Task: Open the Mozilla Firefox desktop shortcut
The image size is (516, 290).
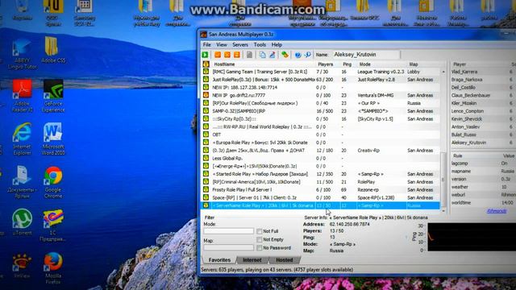Action: coord(53,268)
